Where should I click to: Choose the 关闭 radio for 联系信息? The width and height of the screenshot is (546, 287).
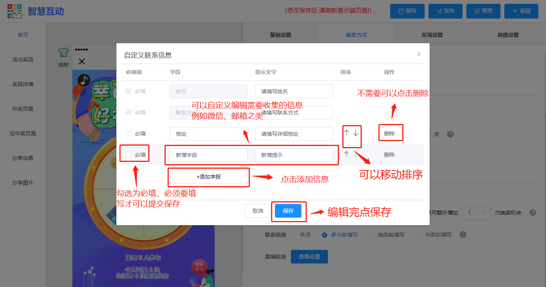pos(293,235)
